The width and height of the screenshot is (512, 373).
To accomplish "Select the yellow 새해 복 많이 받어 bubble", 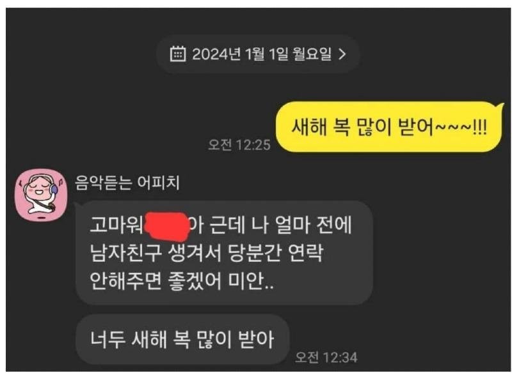I will tap(388, 126).
